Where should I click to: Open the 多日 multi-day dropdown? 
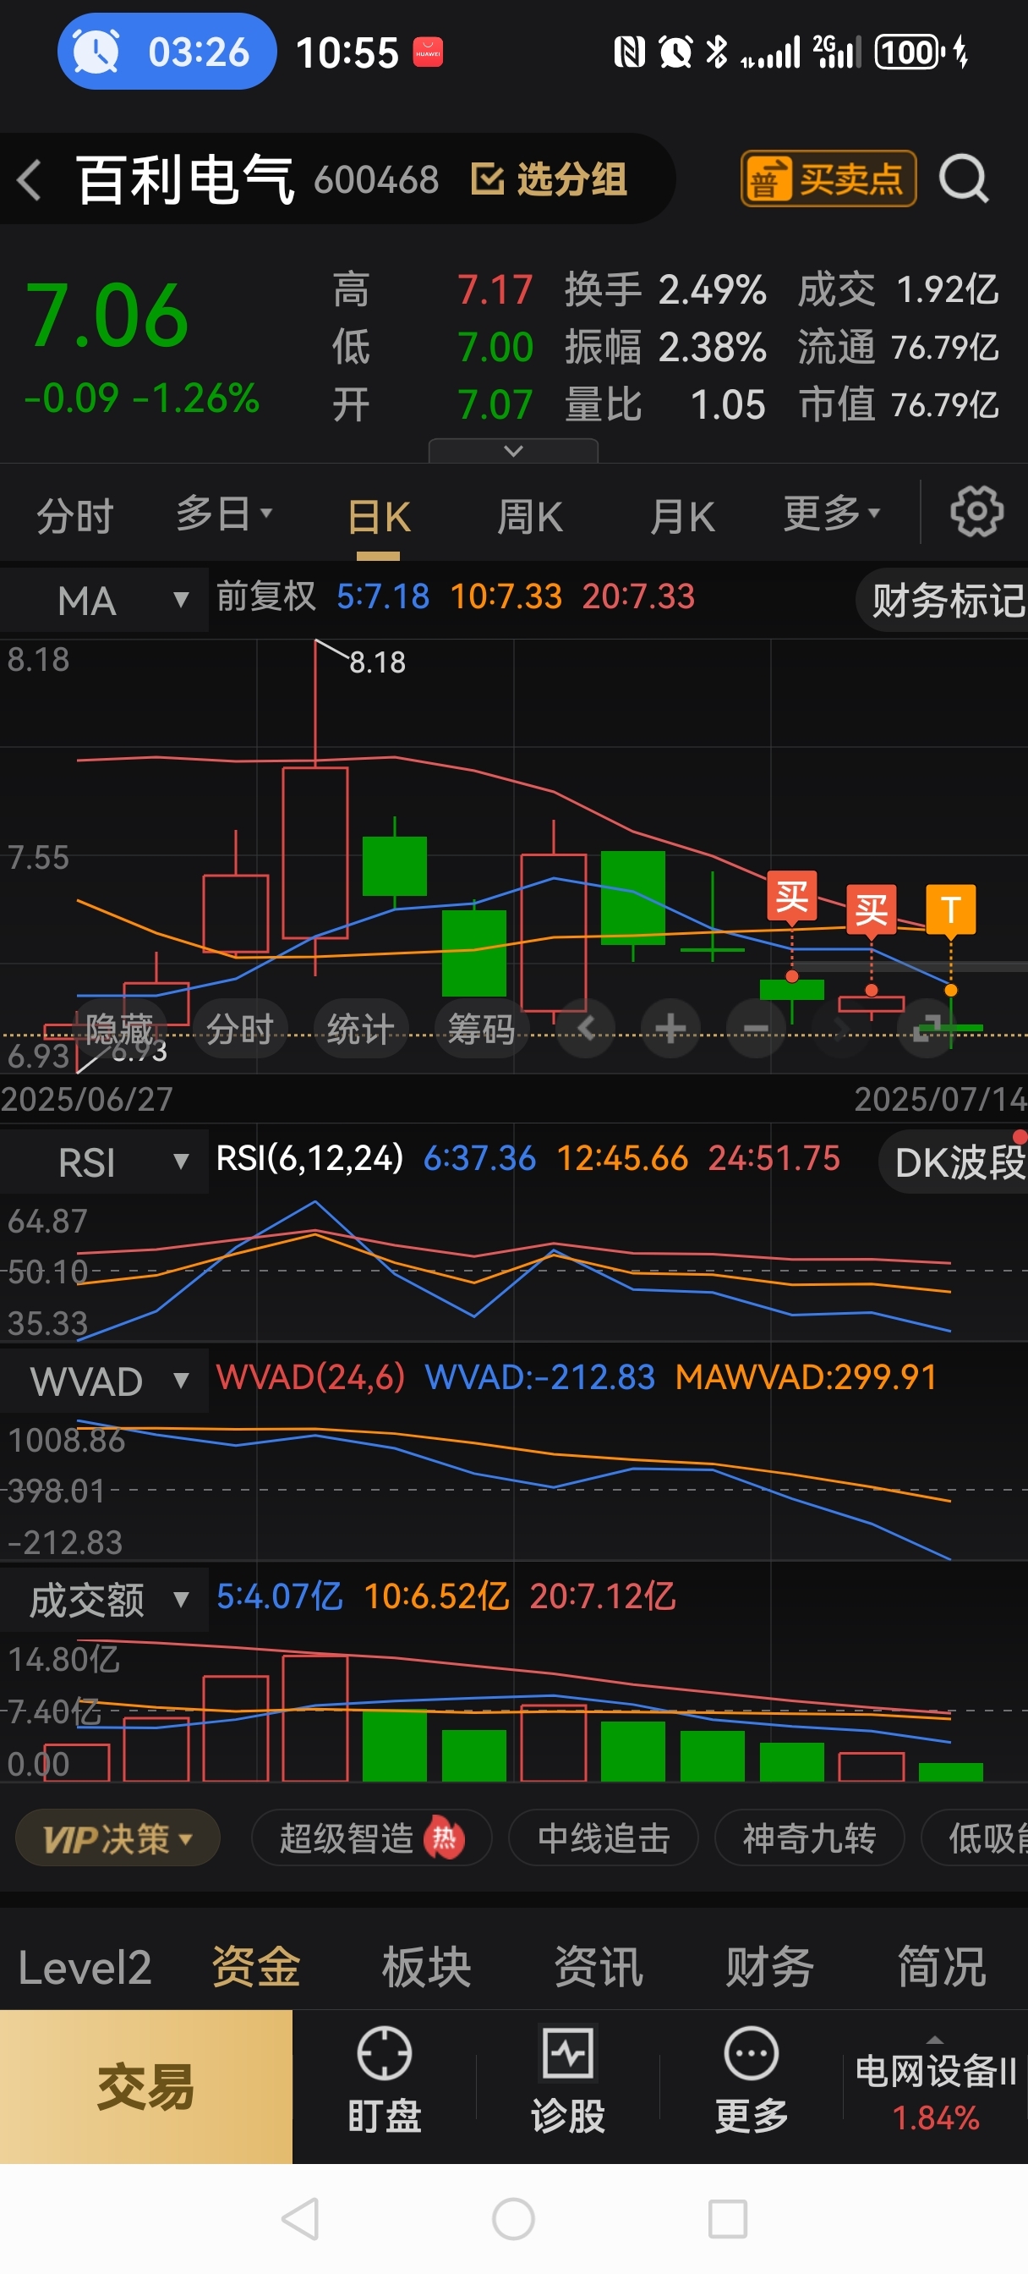coord(223,513)
